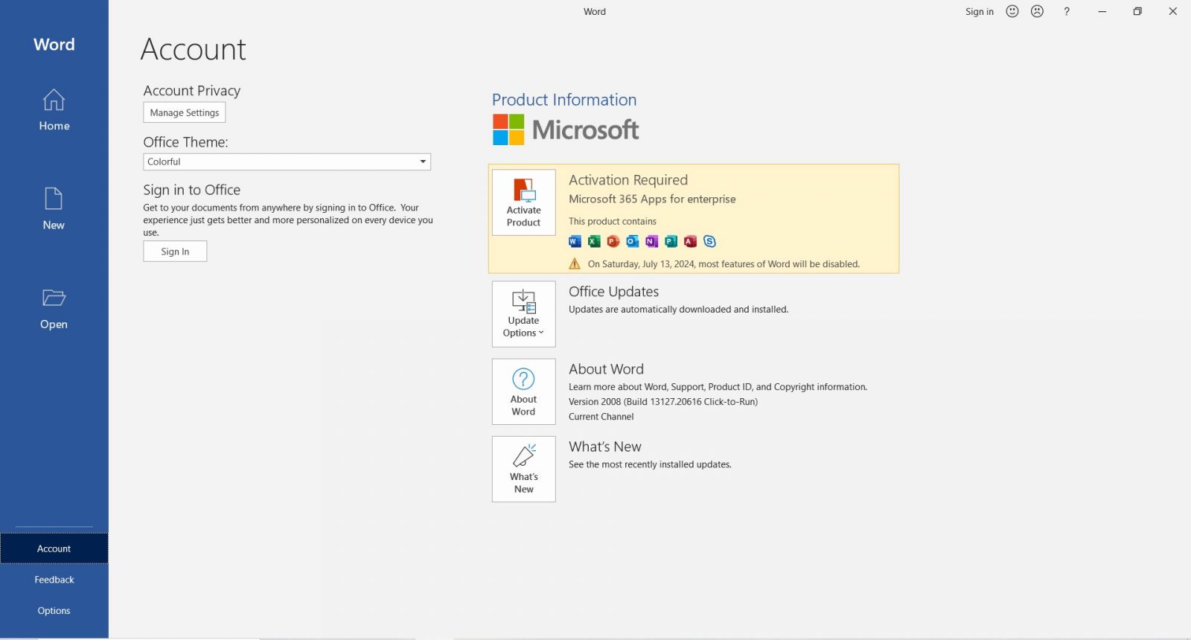Image resolution: width=1191 pixels, height=640 pixels.
Task: Click the Open folder icon
Action: point(54,298)
